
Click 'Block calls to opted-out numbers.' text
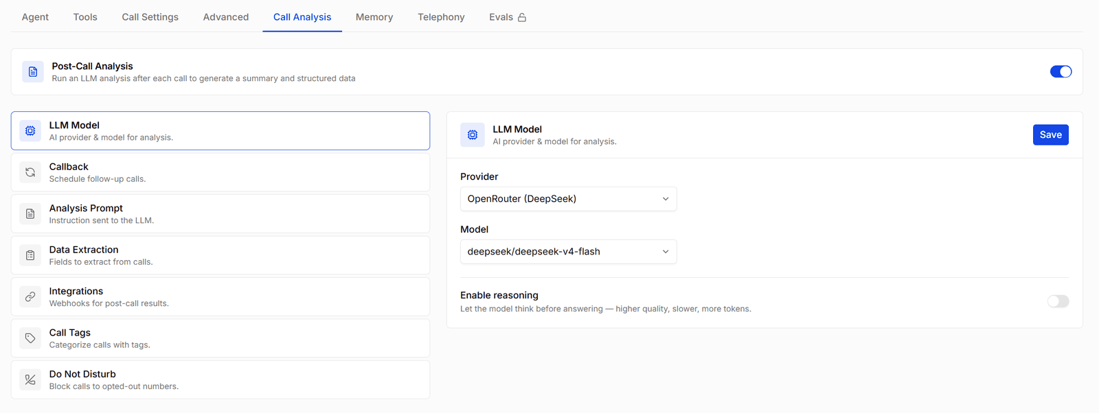pyautogui.click(x=114, y=386)
